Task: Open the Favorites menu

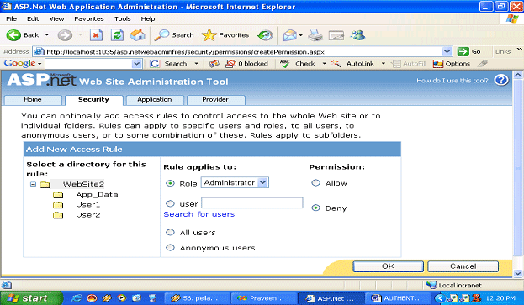Action: (89, 18)
